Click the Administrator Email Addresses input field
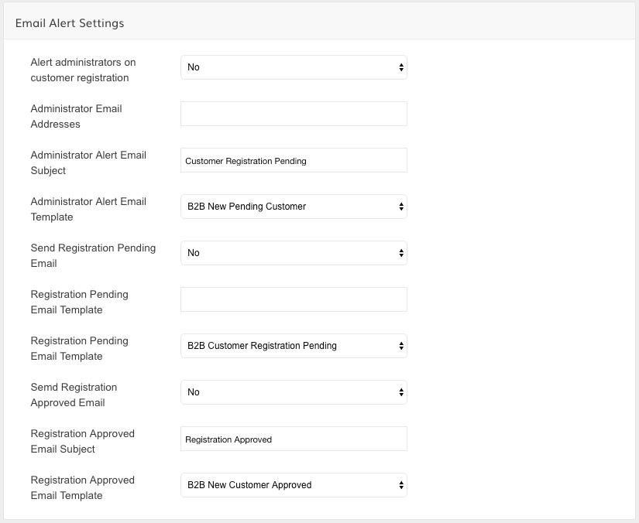Viewport: 639px width, 523px height. tap(294, 114)
